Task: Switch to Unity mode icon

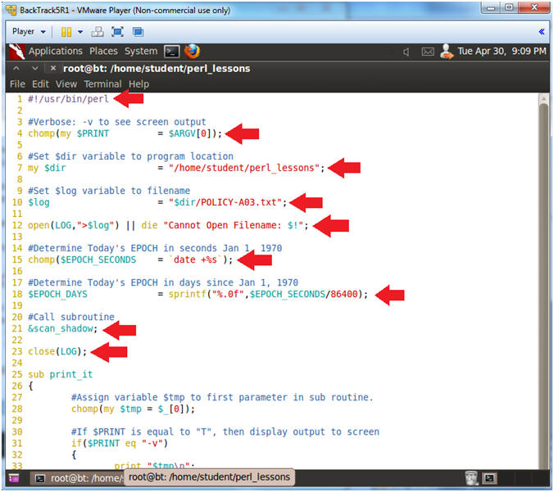Action: click(x=138, y=32)
